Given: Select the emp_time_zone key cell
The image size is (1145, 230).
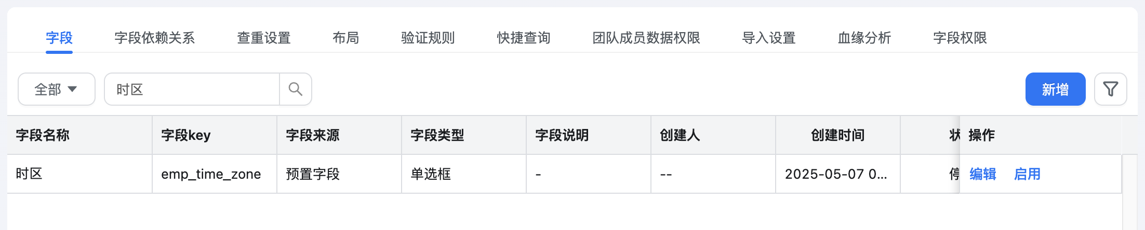Looking at the screenshot, I should (215, 174).
